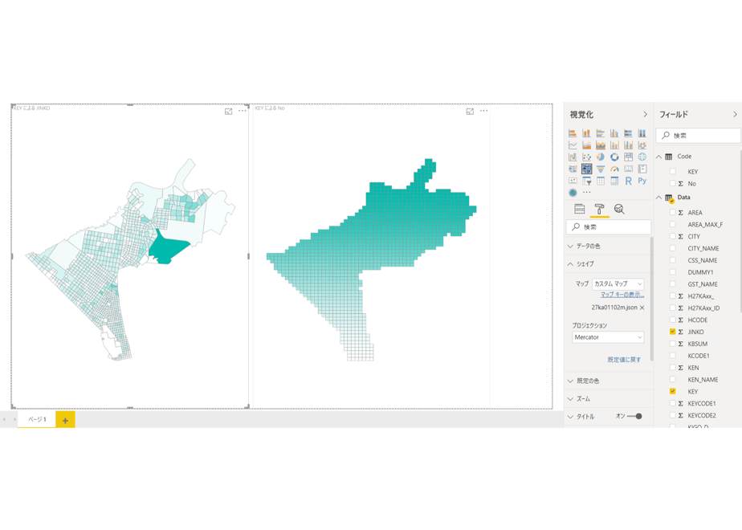Select the waterfall chart visual
742x530 pixels.
[573, 157]
